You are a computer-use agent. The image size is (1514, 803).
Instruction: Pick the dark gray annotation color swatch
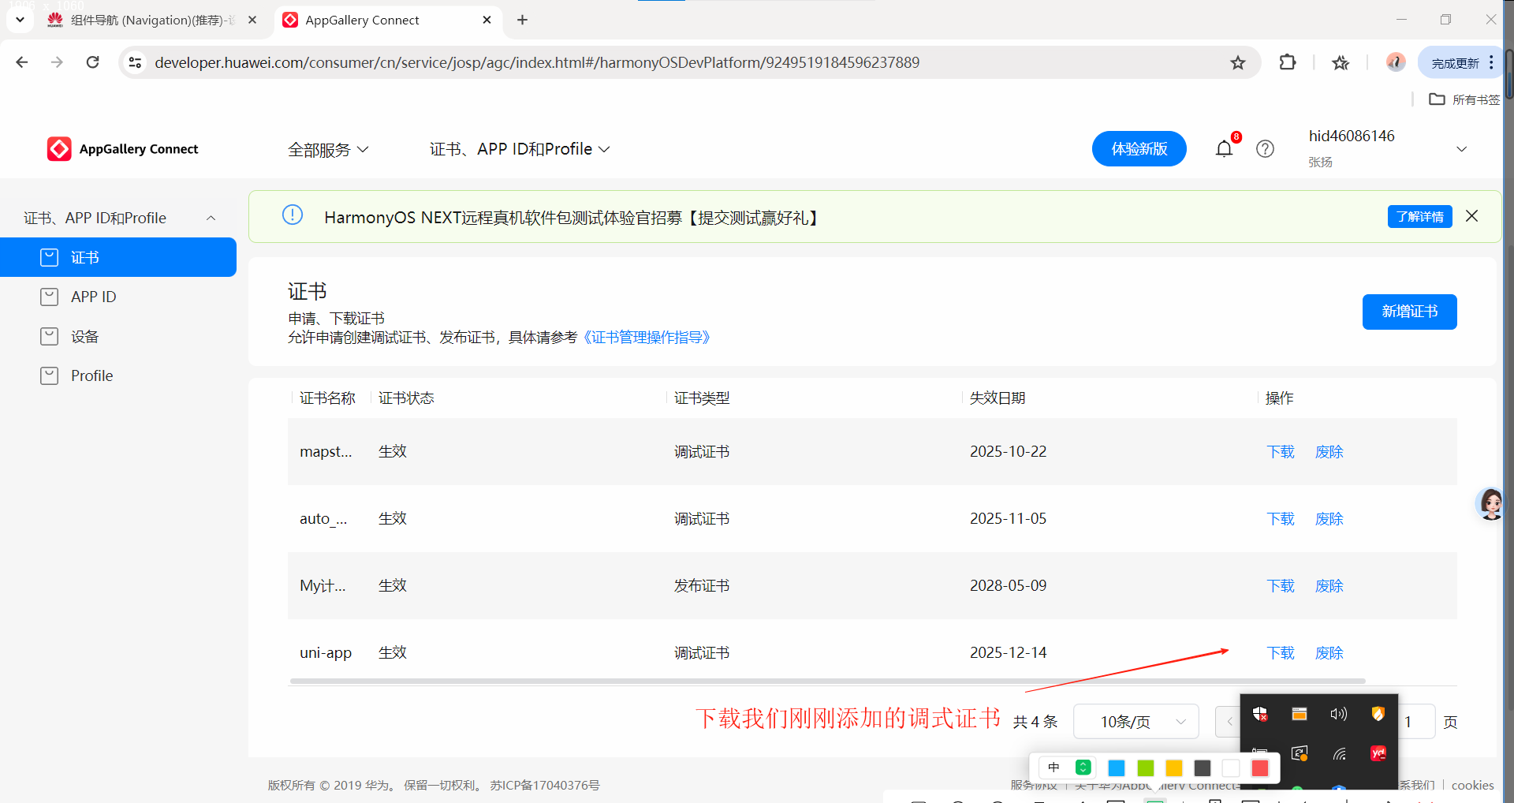[x=1203, y=768]
